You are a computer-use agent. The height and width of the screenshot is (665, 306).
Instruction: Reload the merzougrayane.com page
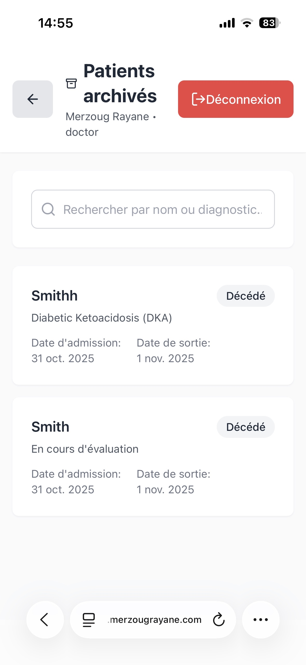click(219, 619)
